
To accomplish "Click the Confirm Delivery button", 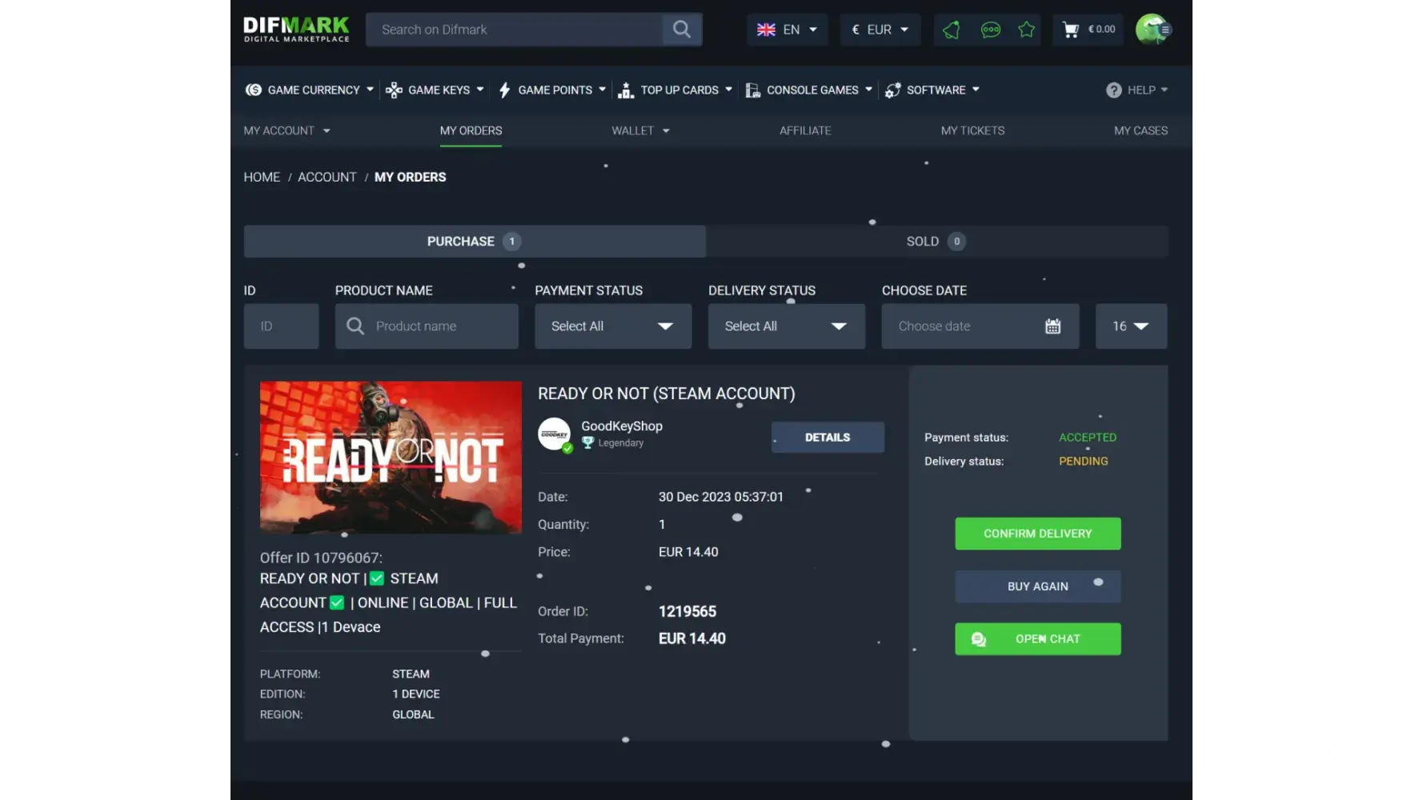I will [1037, 534].
